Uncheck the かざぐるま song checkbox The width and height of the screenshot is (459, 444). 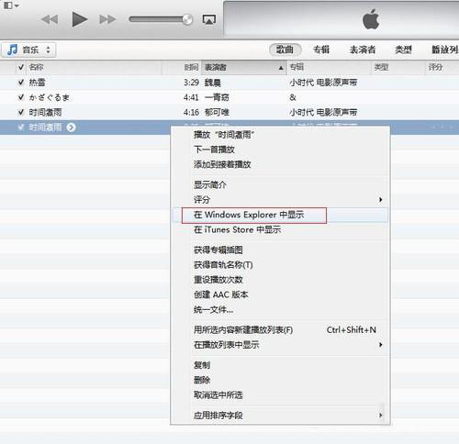point(21,97)
